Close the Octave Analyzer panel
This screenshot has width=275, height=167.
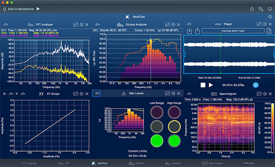tap(179, 25)
